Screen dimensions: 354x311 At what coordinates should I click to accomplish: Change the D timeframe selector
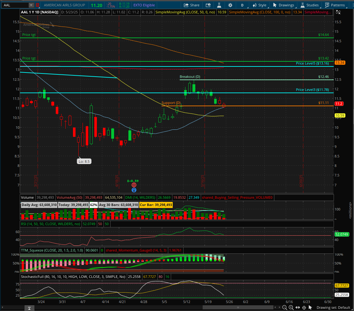pos(242,5)
